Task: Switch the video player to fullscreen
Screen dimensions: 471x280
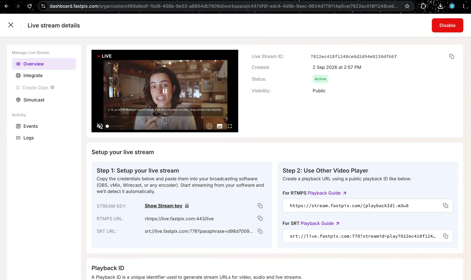Action: [230, 126]
